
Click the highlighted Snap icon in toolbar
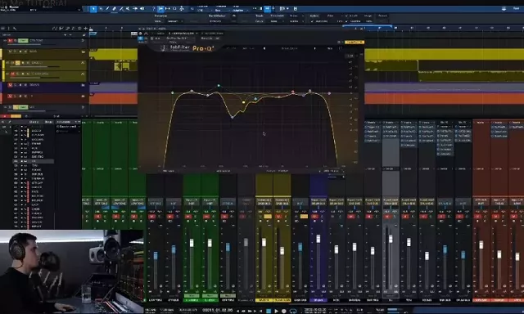(268, 9)
